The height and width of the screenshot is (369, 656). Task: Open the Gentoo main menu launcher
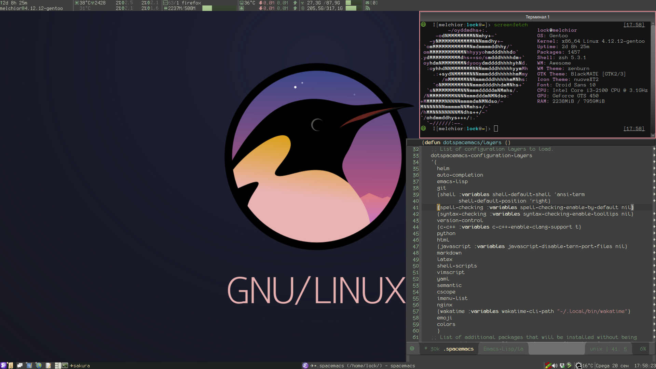click(3, 366)
